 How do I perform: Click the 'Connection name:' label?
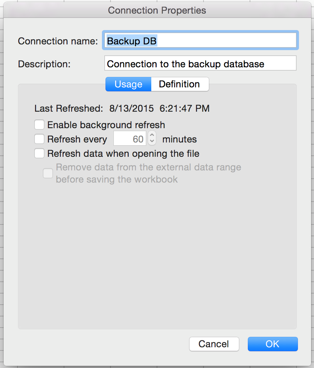58,41
